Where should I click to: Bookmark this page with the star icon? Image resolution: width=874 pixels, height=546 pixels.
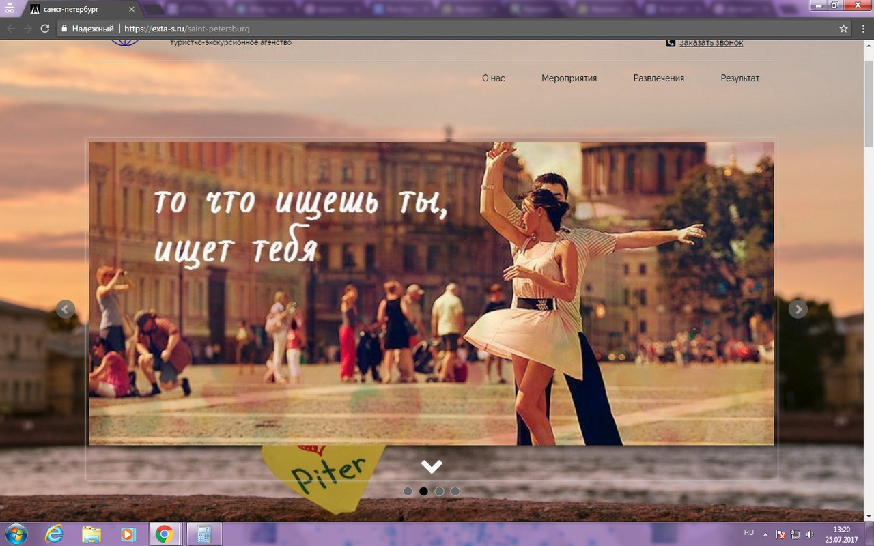(844, 29)
